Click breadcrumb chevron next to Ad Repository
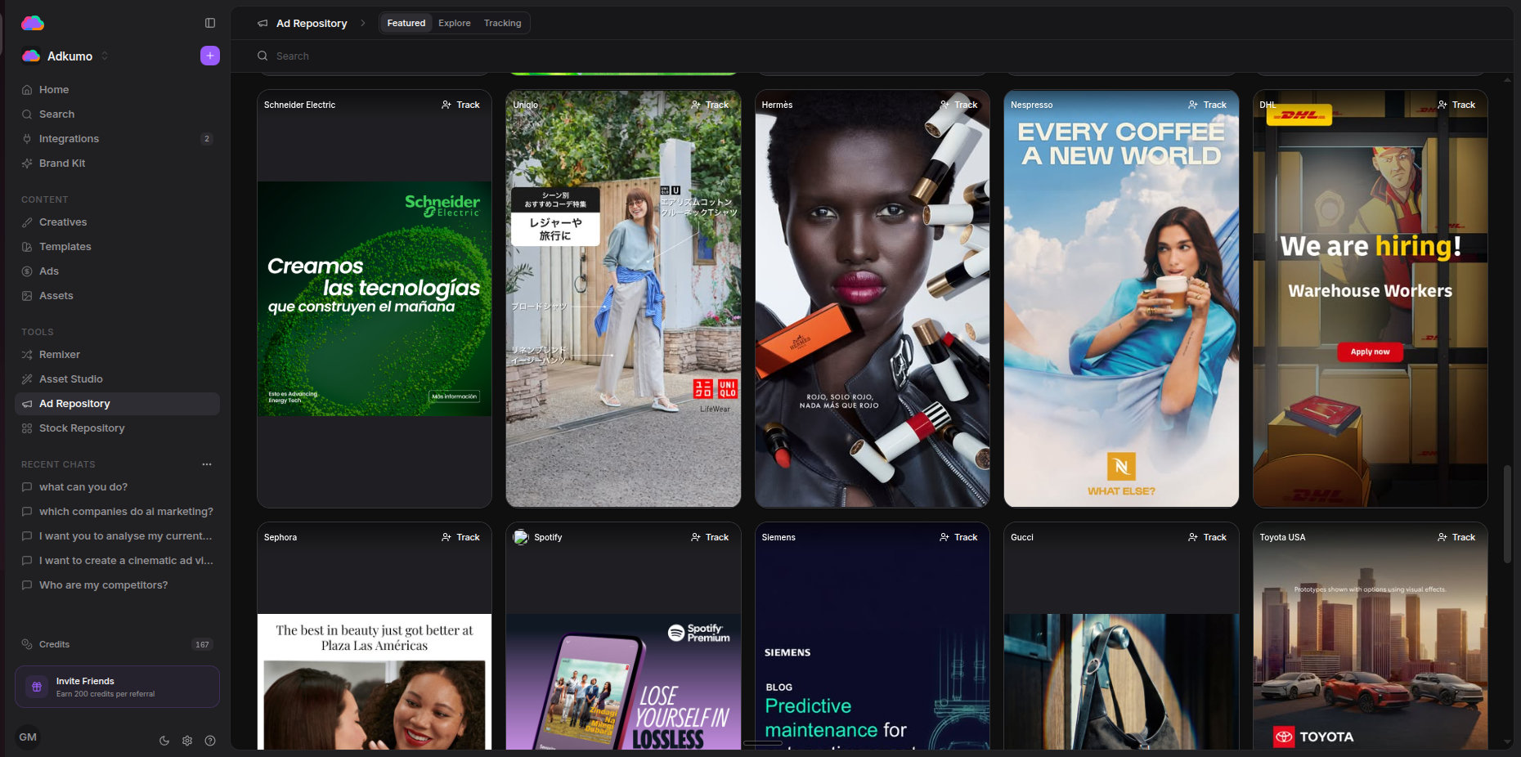Screen dimensions: 1521x757 pyautogui.click(x=363, y=23)
